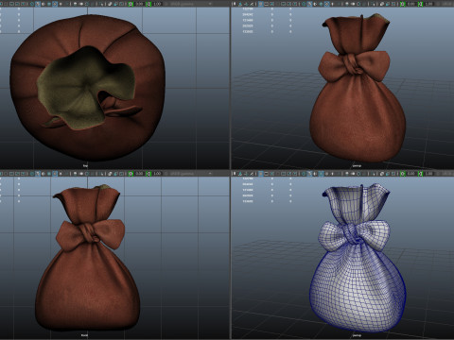
Task: Click the exposure value field in upper persp panel
Action: tap(410, 4)
